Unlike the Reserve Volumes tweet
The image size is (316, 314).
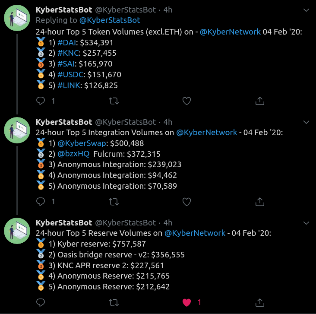click(186, 302)
